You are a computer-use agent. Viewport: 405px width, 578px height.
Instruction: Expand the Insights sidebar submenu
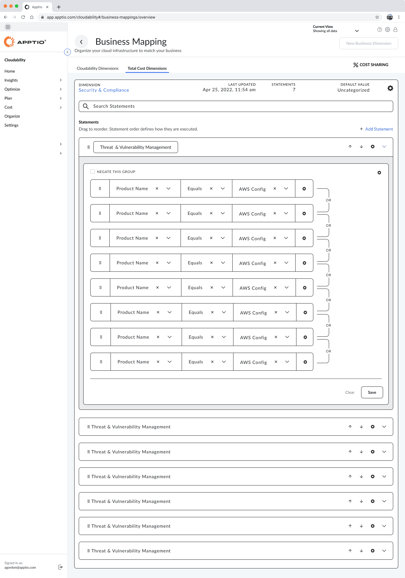pos(61,80)
